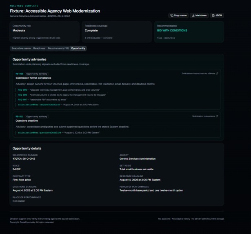Click the 8 of 8 evaluated text
251x234 pixels.
point(98,38)
